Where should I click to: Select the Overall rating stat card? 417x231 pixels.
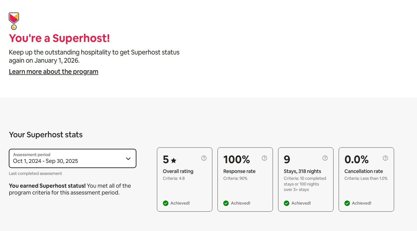[x=184, y=185]
